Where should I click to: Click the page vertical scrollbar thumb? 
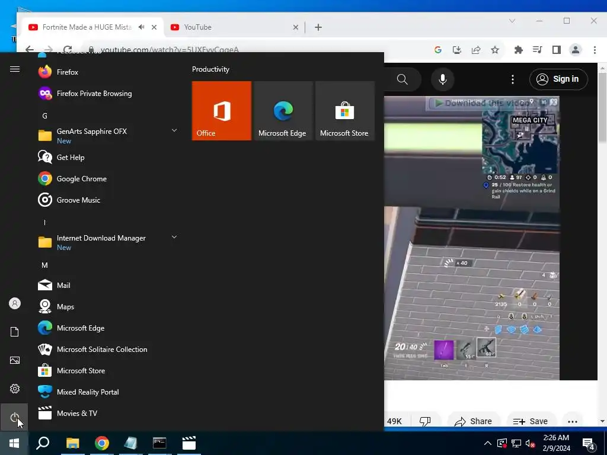coord(602,107)
